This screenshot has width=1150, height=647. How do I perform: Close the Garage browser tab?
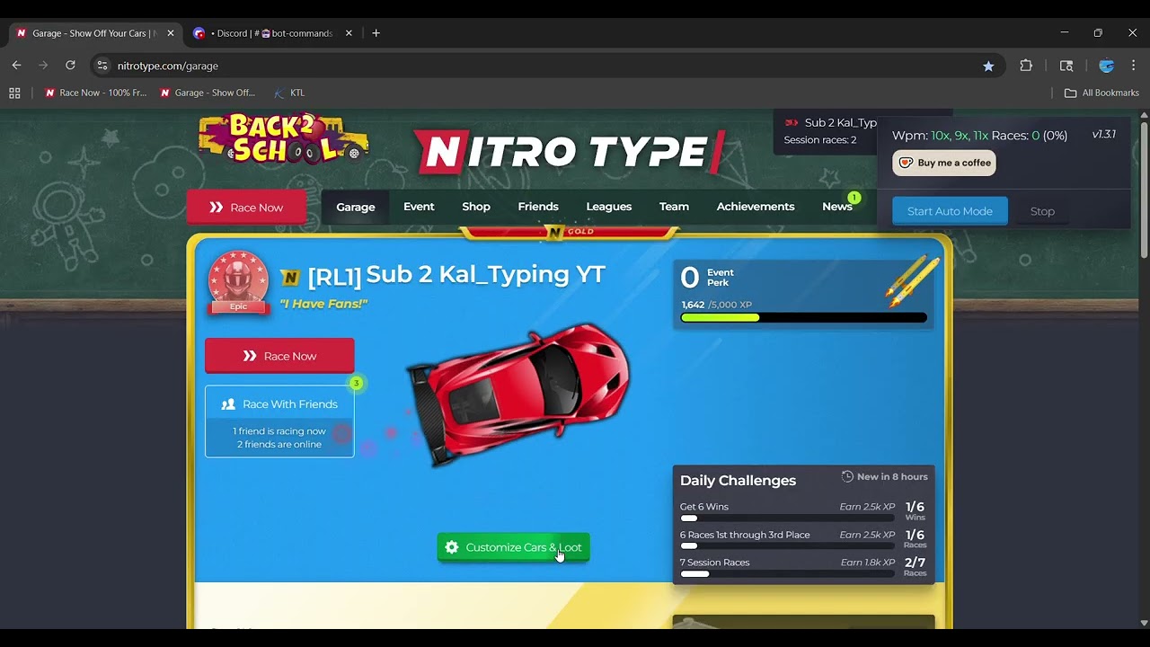coord(171,33)
